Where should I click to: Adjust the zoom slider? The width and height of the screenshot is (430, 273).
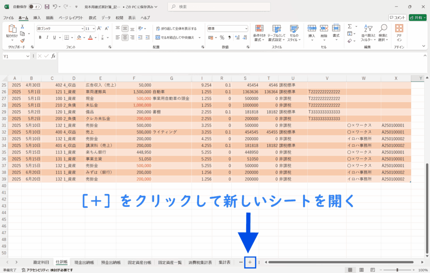pos(397,270)
